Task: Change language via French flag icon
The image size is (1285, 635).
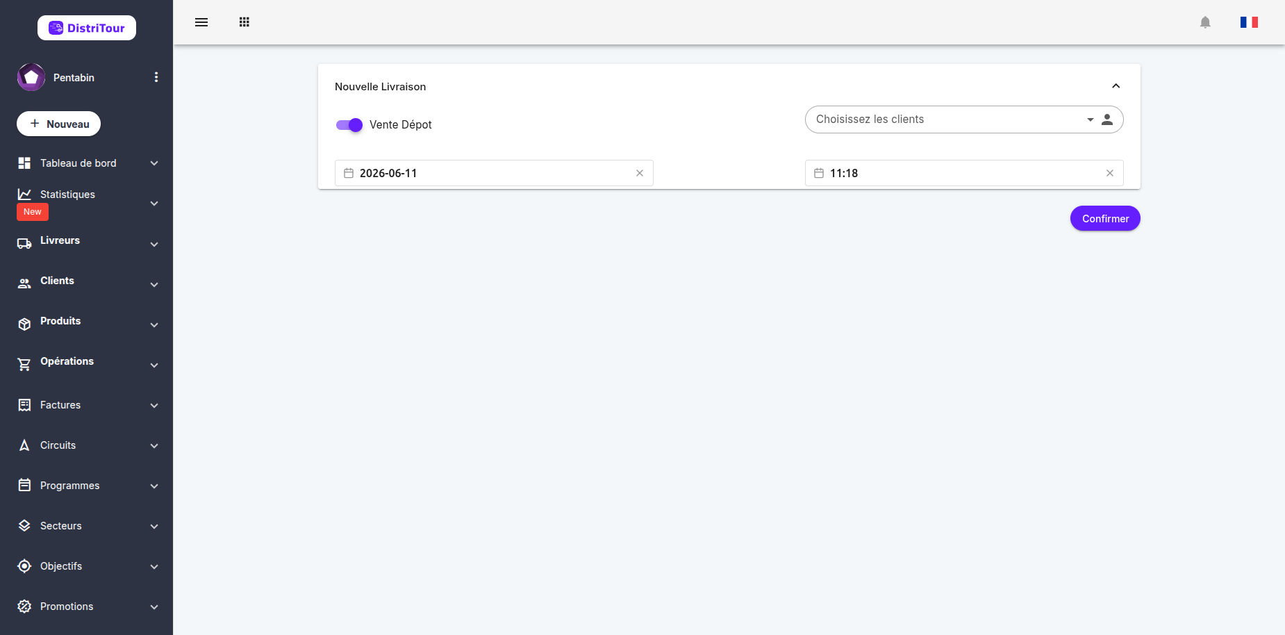Action: (x=1249, y=22)
